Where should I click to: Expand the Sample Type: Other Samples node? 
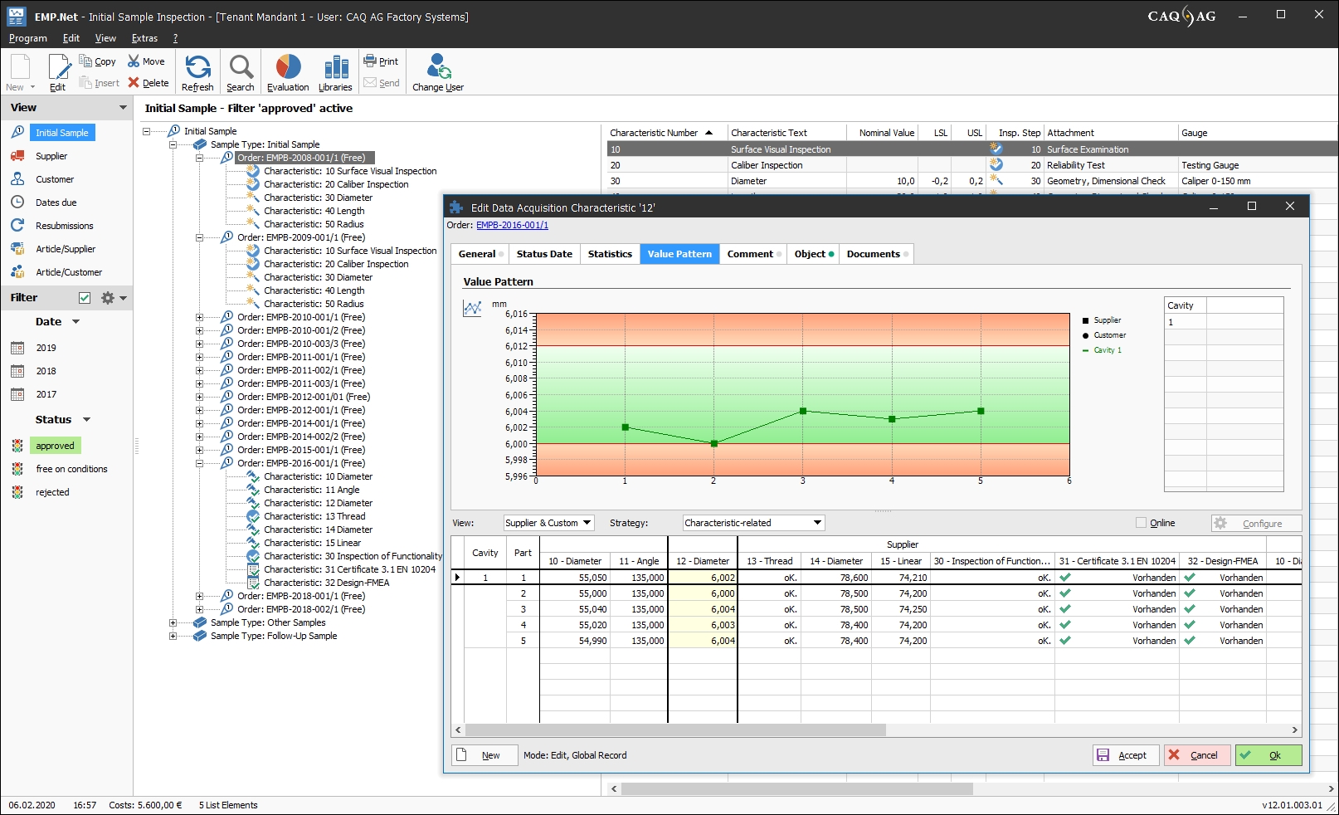click(173, 622)
